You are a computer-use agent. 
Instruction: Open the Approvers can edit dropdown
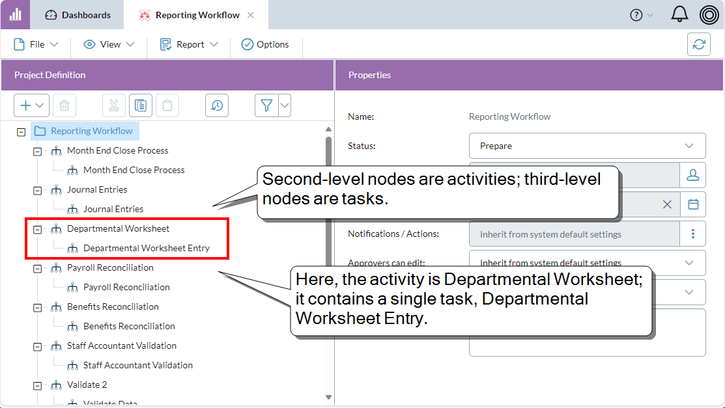(x=587, y=262)
